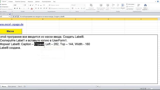160x90 pixels.
Task: Switch to the База данных sheet tab
Action: click(x=12, y=86)
